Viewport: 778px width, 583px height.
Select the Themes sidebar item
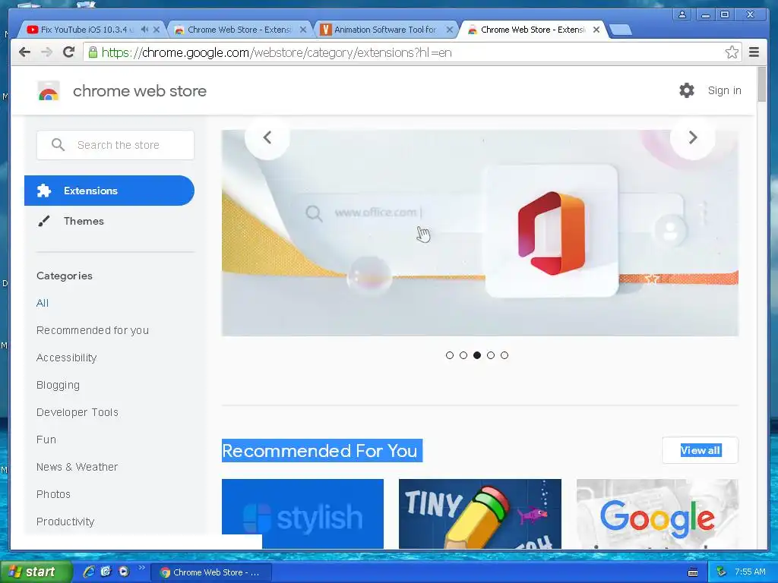click(x=84, y=221)
